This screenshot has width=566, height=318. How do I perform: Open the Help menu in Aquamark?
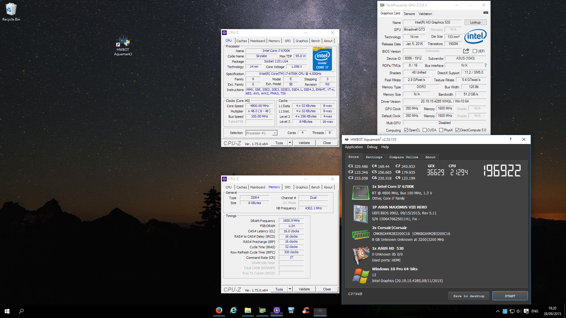click(x=385, y=147)
